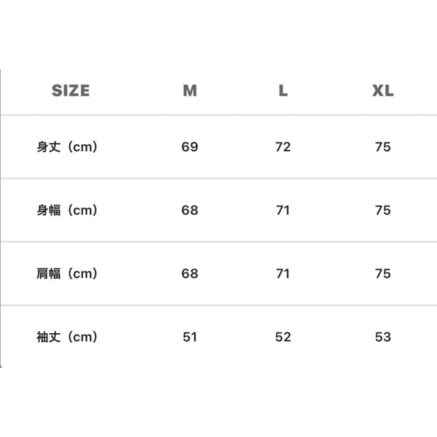Select the 69 value for M 身丈

190,147
